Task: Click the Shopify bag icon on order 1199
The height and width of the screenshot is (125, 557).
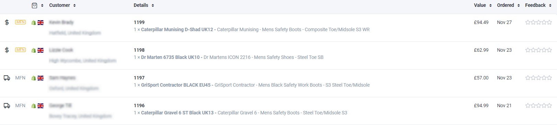Action: coord(34,23)
